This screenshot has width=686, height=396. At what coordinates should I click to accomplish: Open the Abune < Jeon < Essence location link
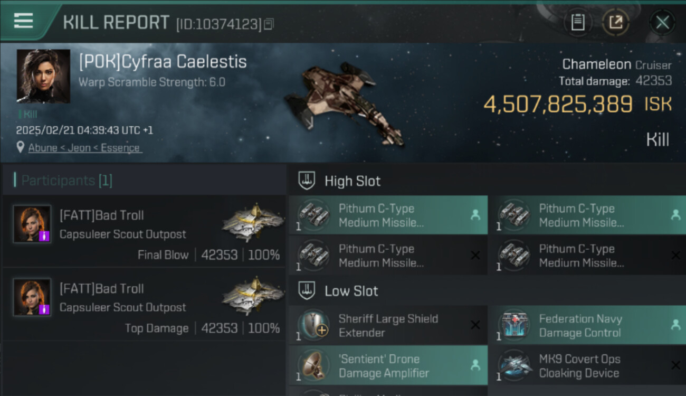84,148
